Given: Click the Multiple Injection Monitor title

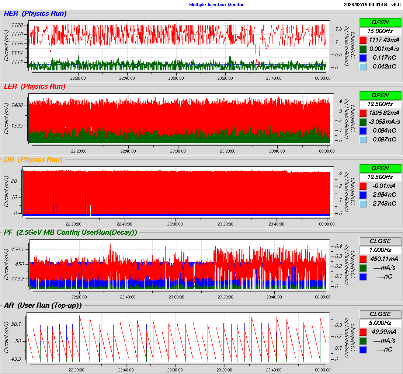Looking at the screenshot, I should [216, 5].
